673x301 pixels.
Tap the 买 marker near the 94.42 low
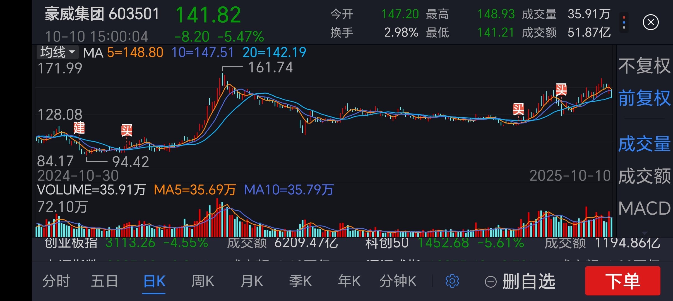127,130
